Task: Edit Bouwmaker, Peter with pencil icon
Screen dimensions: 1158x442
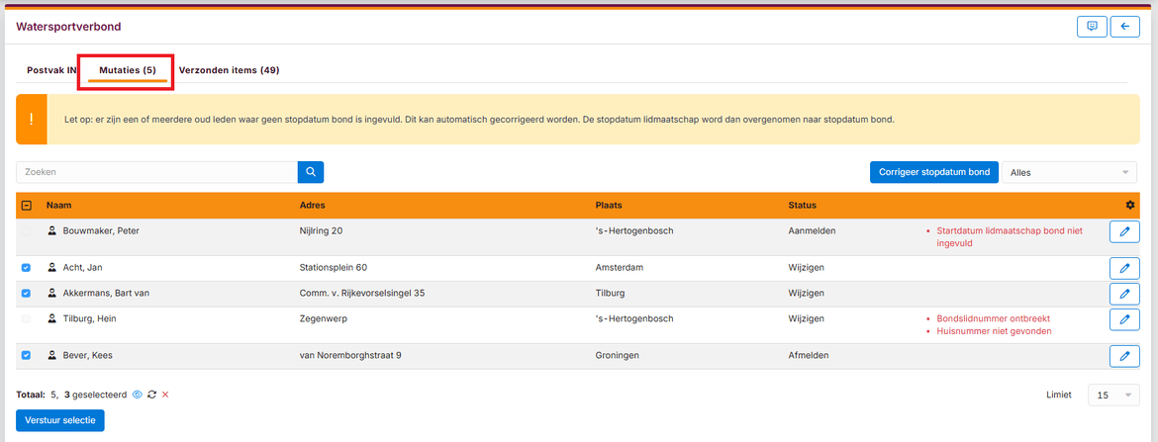Action: tap(1124, 231)
